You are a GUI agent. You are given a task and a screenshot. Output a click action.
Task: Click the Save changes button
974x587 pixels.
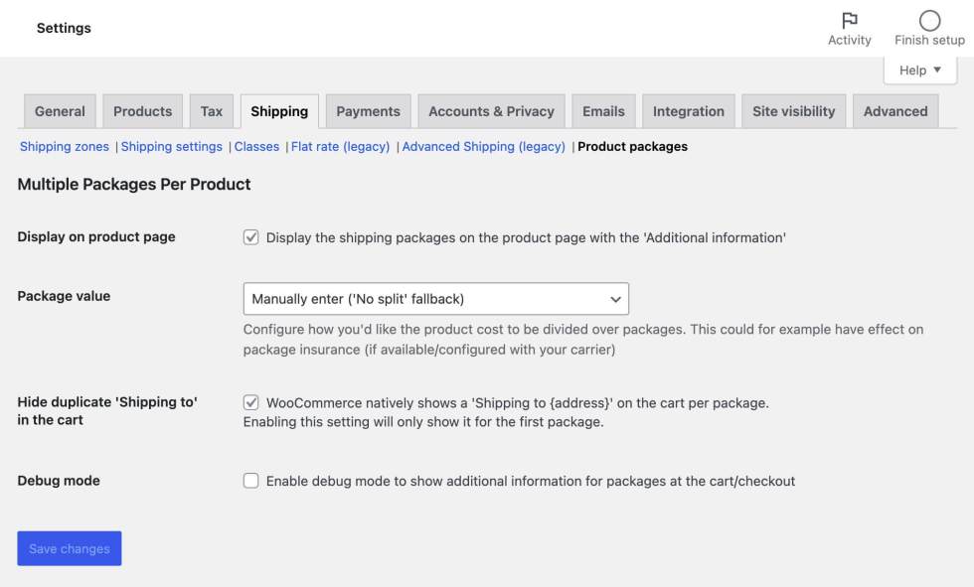tap(70, 548)
